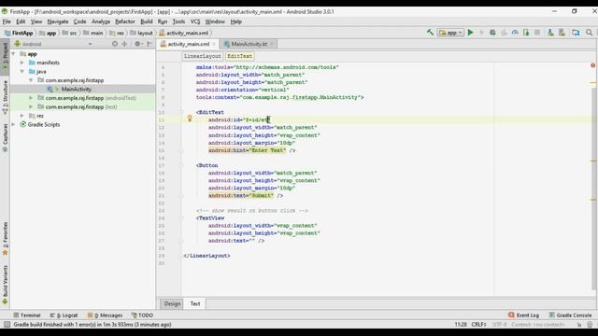The image size is (598, 336).
Task: Open the Logcat tool window
Action: (x=64, y=315)
